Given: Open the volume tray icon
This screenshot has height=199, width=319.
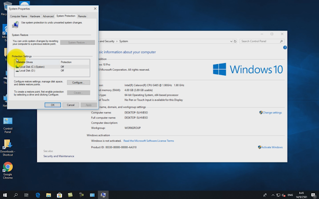Looking at the screenshot, I should tap(284, 195).
